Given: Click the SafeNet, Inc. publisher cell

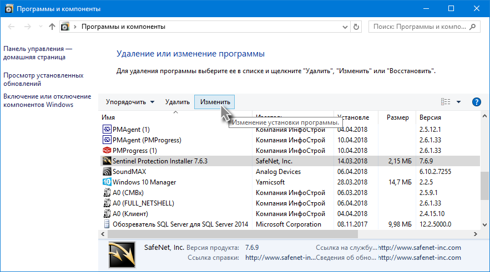Looking at the screenshot, I should point(274,161).
